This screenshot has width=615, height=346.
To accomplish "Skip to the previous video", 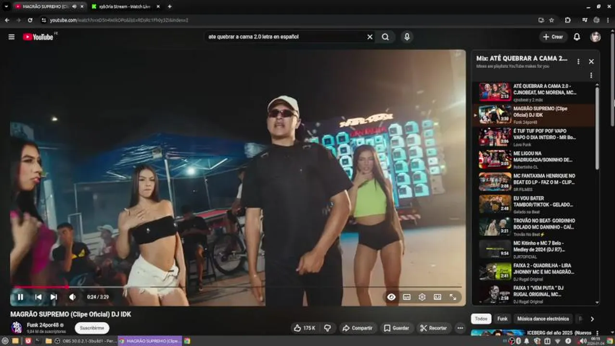I will [38, 297].
